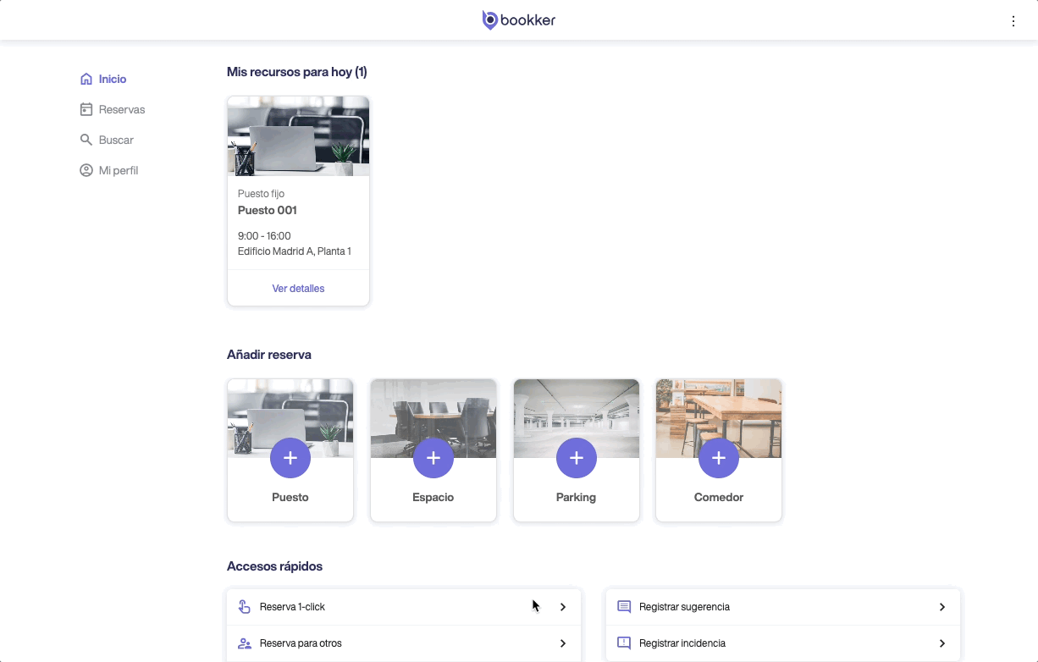Expand Registrar incidencia chevron arrow
The height and width of the screenshot is (662, 1038).
tap(941, 643)
